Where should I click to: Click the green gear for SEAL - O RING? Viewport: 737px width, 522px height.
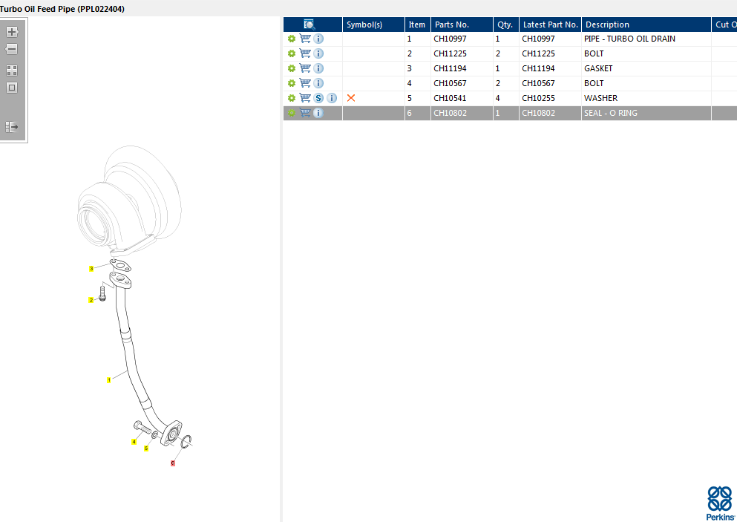click(x=292, y=113)
